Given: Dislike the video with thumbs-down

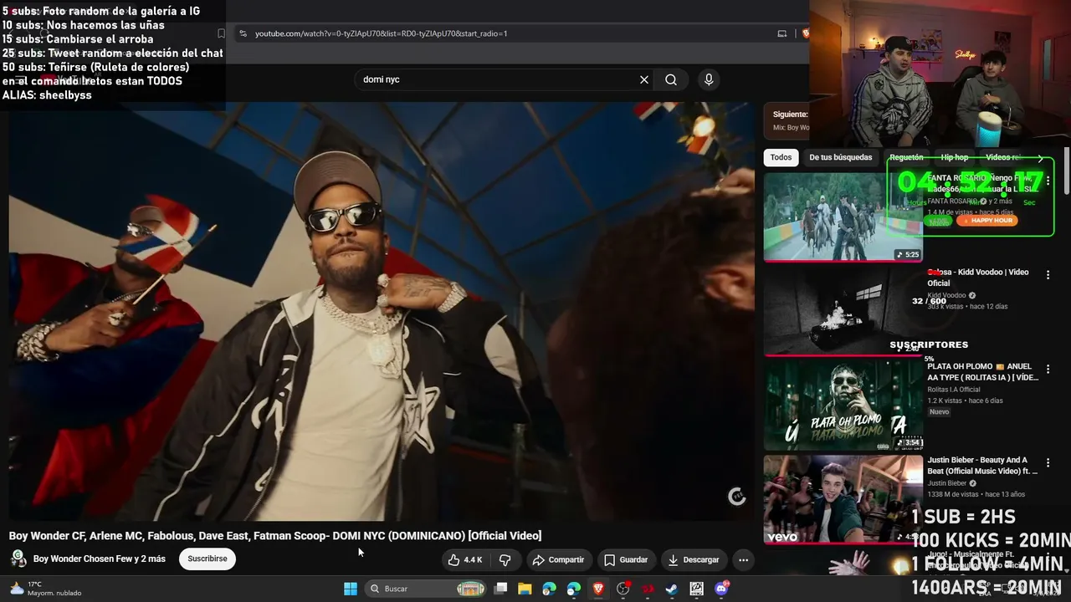Looking at the screenshot, I should 505,560.
